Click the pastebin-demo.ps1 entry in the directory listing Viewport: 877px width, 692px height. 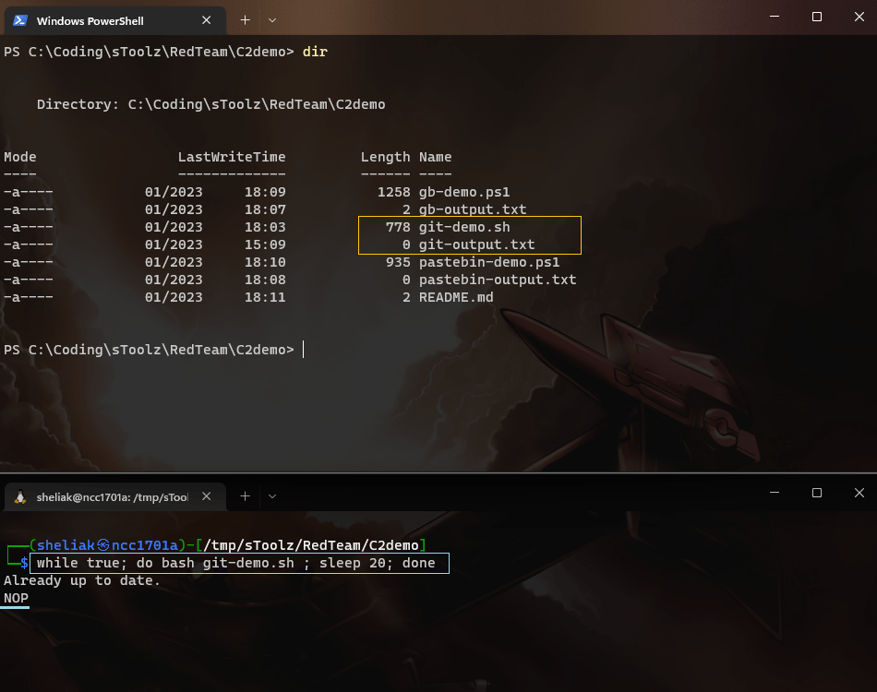pos(488,262)
